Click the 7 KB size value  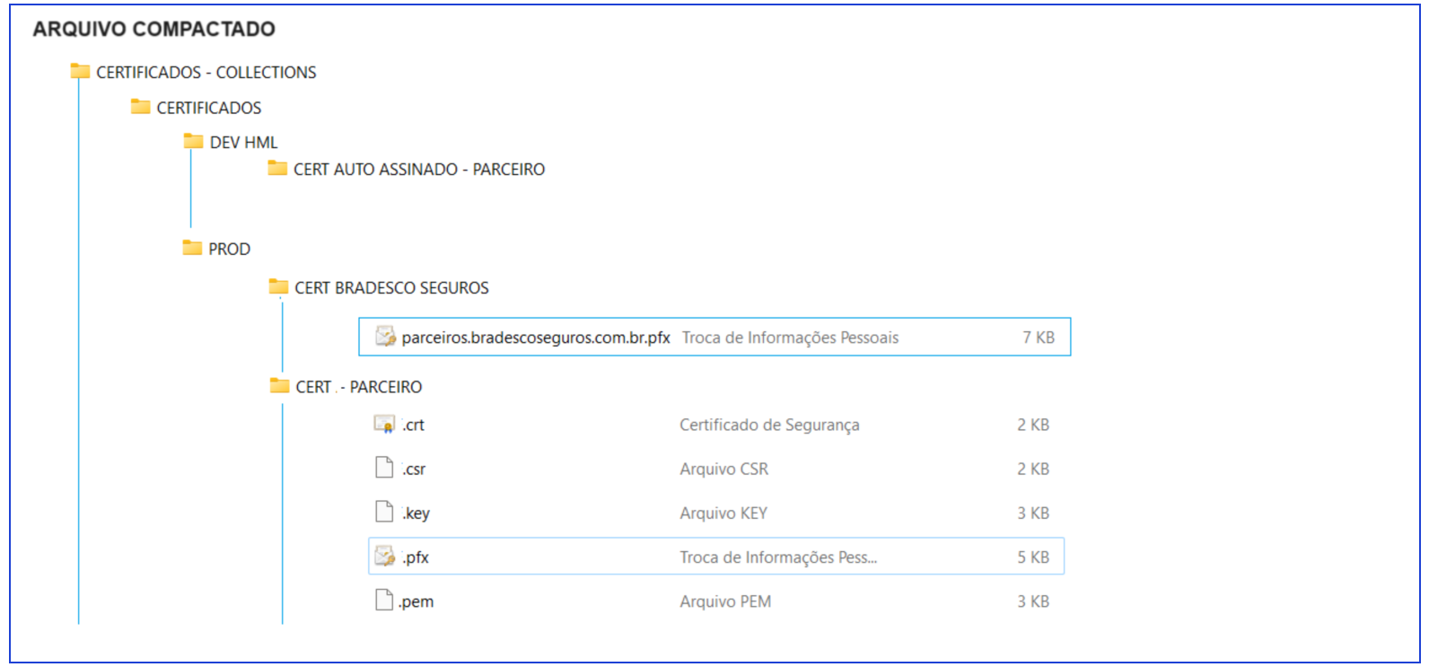1038,338
